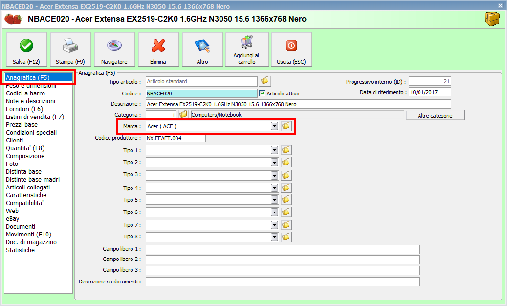Viewport: 507px width, 306px height.
Task: Open folder icon beside Tipo 4
Action: (x=286, y=188)
